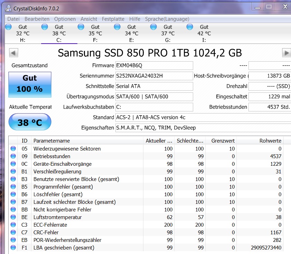Click status orb for Benutzte reservierte Blöcke row
Image resolution: width=291 pixels, height=254 pixels.
click(x=13, y=179)
